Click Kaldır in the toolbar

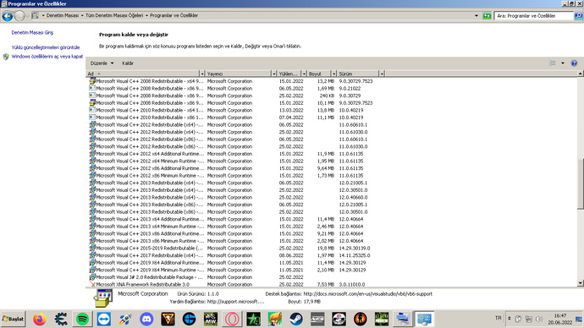click(x=127, y=63)
